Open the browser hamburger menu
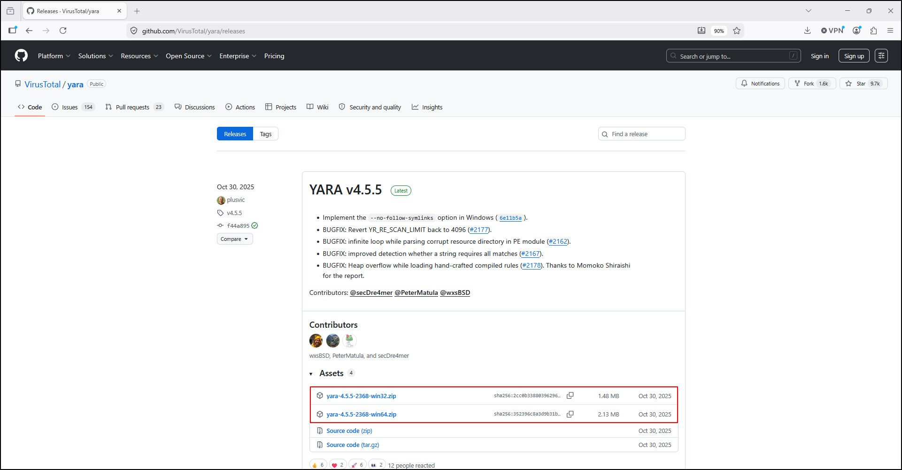The height and width of the screenshot is (470, 902). pos(890,31)
